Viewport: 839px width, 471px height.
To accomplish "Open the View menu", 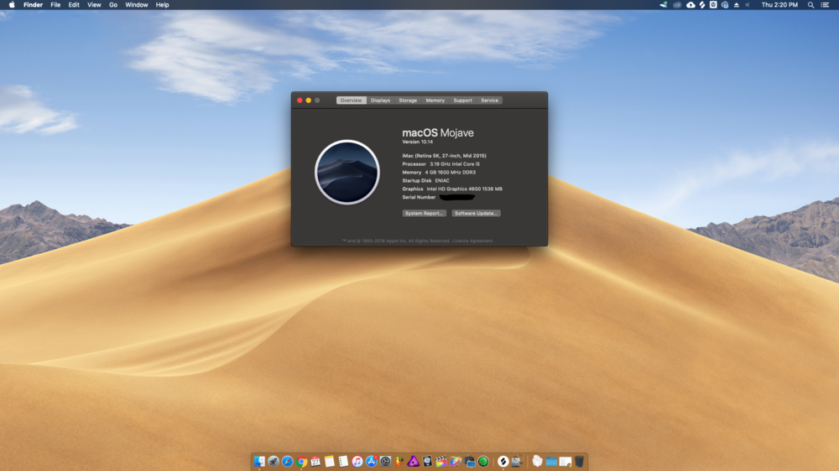I will (94, 5).
